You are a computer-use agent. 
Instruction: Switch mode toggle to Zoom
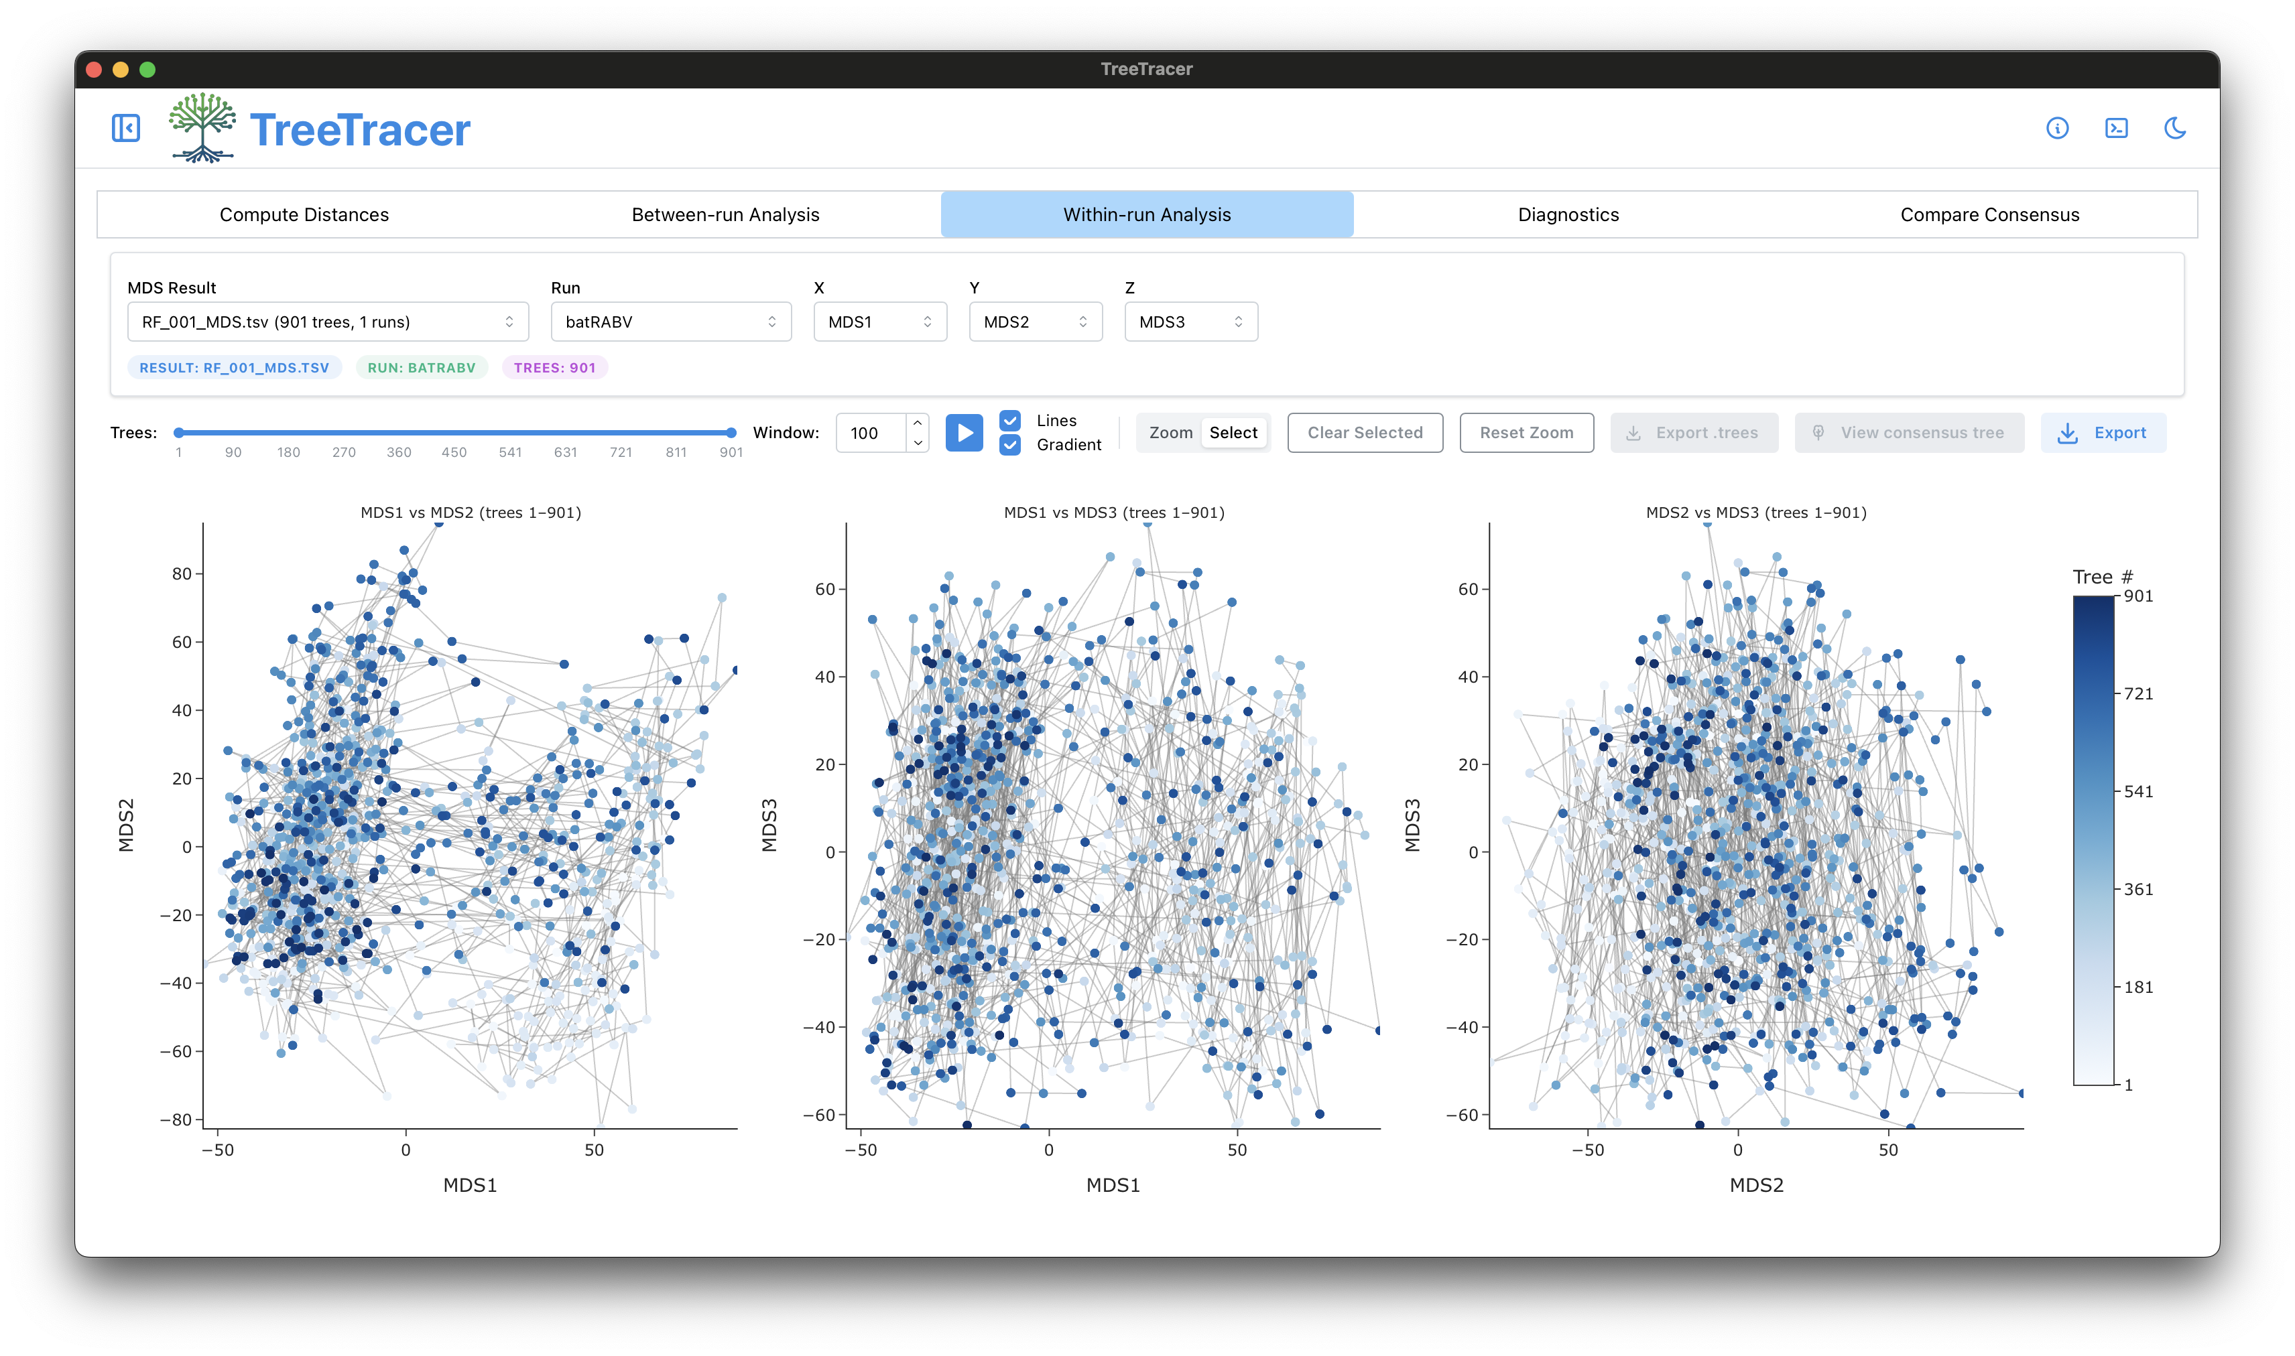(x=1170, y=432)
